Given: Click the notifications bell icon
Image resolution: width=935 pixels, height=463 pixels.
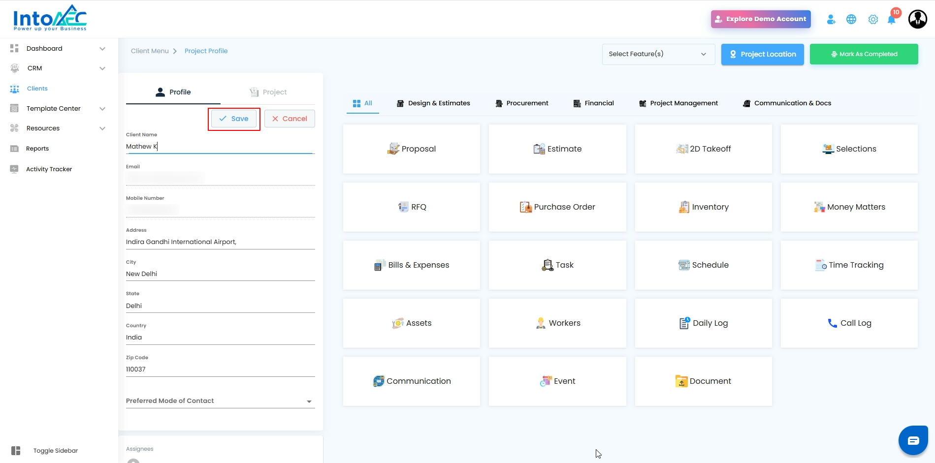Looking at the screenshot, I should tap(891, 20).
